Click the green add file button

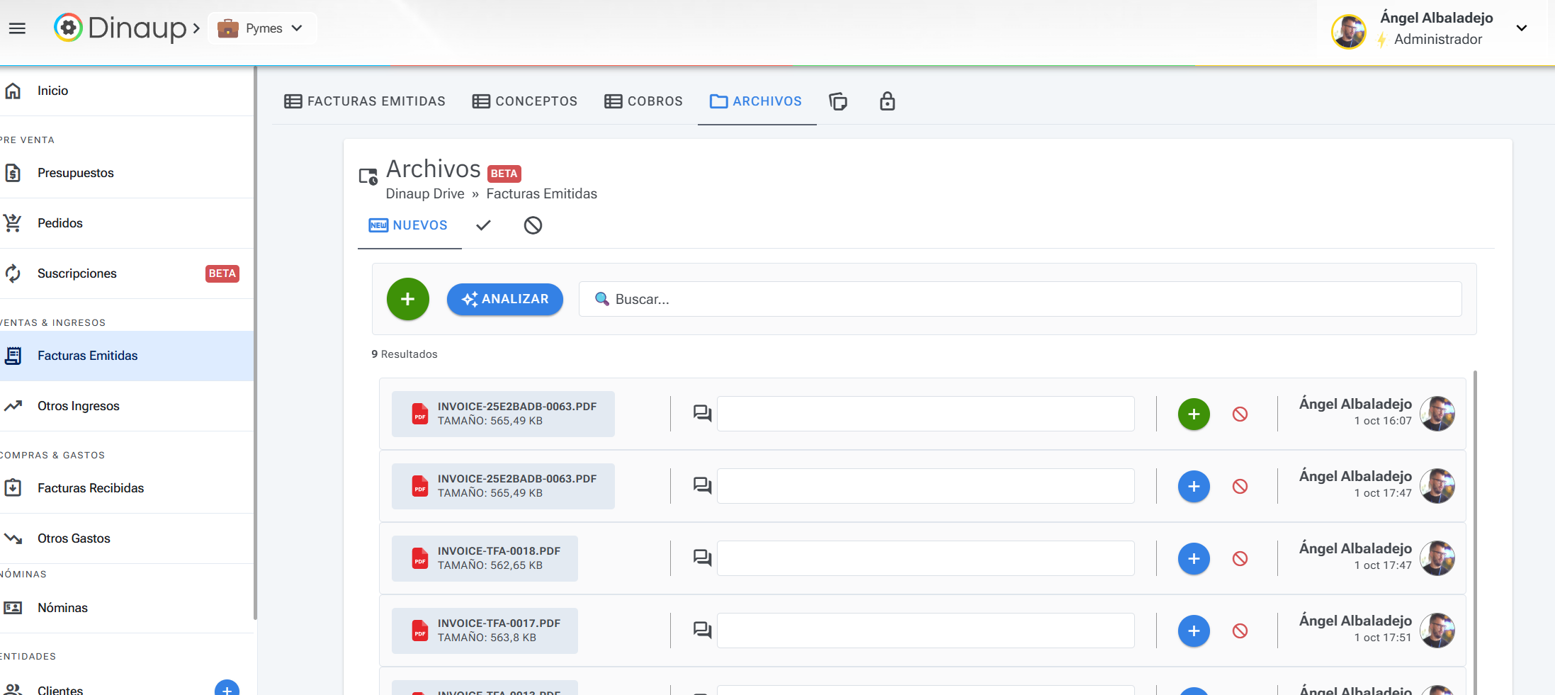coord(407,299)
